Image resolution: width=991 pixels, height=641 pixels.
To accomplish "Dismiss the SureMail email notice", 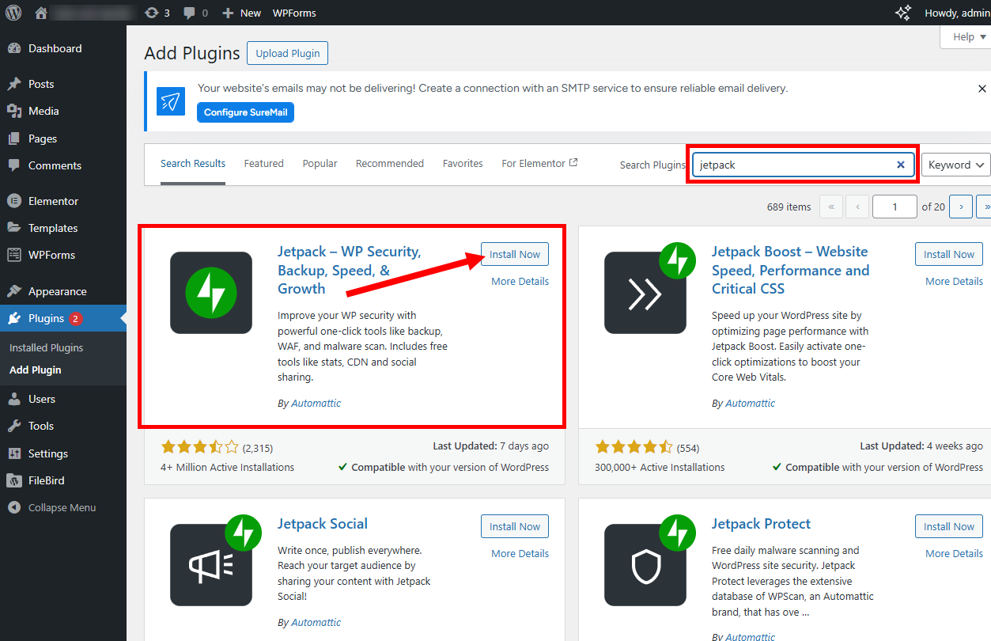I will 982,89.
